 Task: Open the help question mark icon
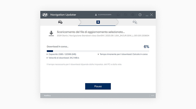(140, 15)
